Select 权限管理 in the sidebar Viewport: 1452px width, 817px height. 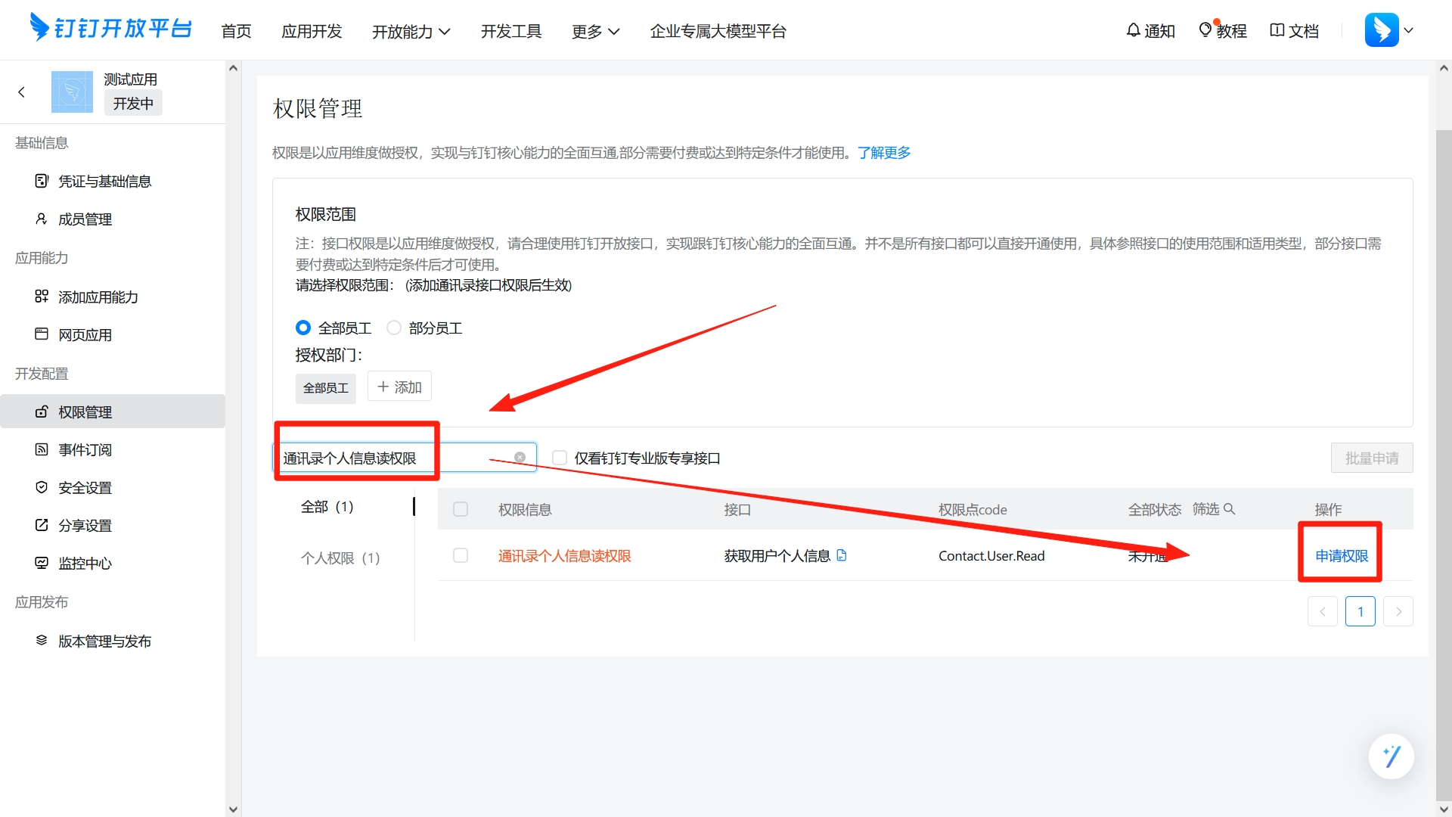(x=113, y=412)
